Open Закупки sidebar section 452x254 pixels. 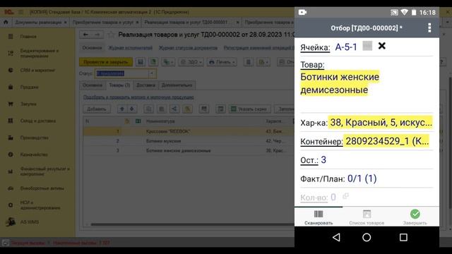tap(28, 104)
